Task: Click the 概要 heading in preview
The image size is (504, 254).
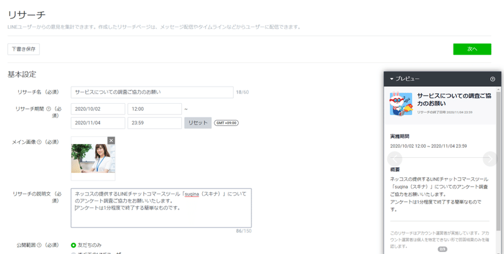Action: tap(395, 169)
